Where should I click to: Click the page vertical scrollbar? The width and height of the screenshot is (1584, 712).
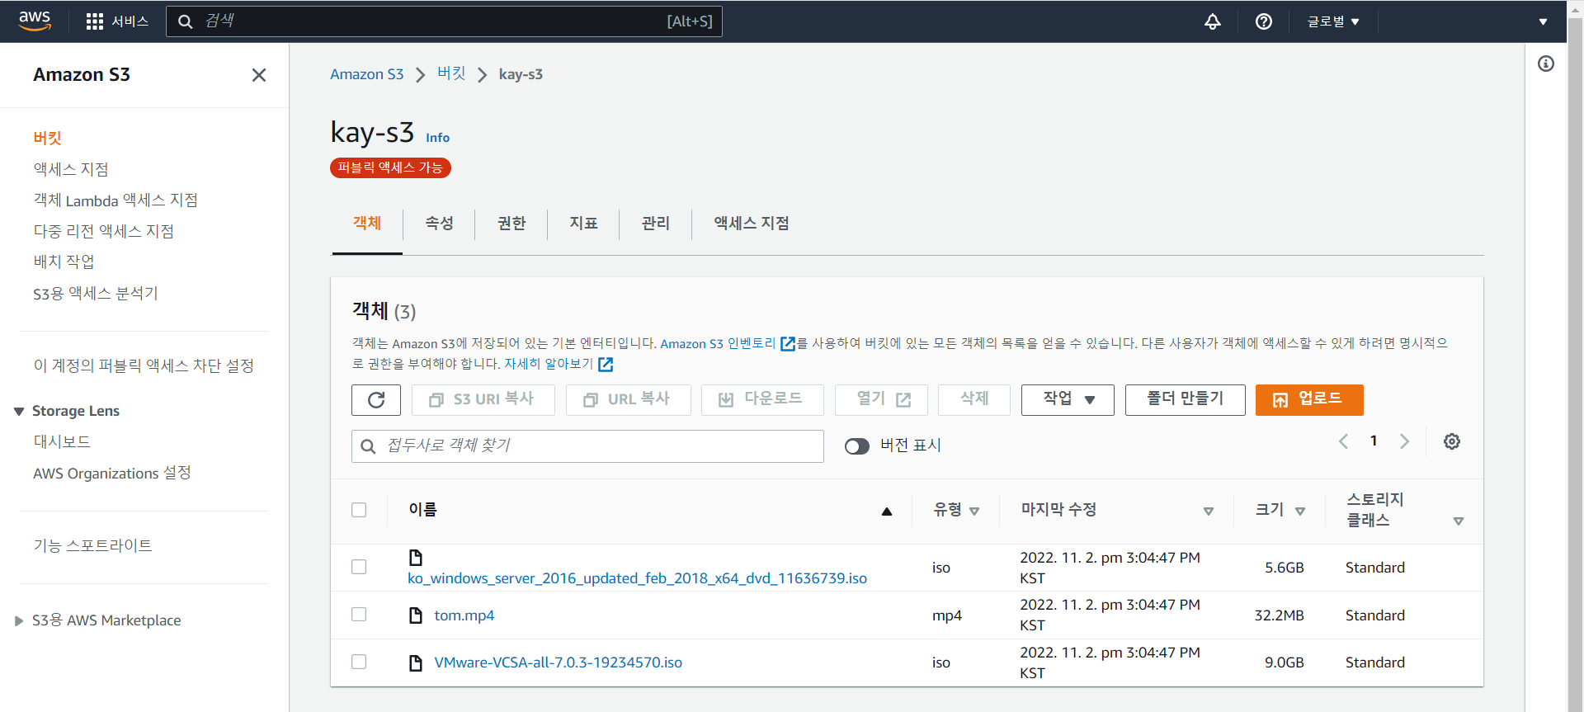1575,363
